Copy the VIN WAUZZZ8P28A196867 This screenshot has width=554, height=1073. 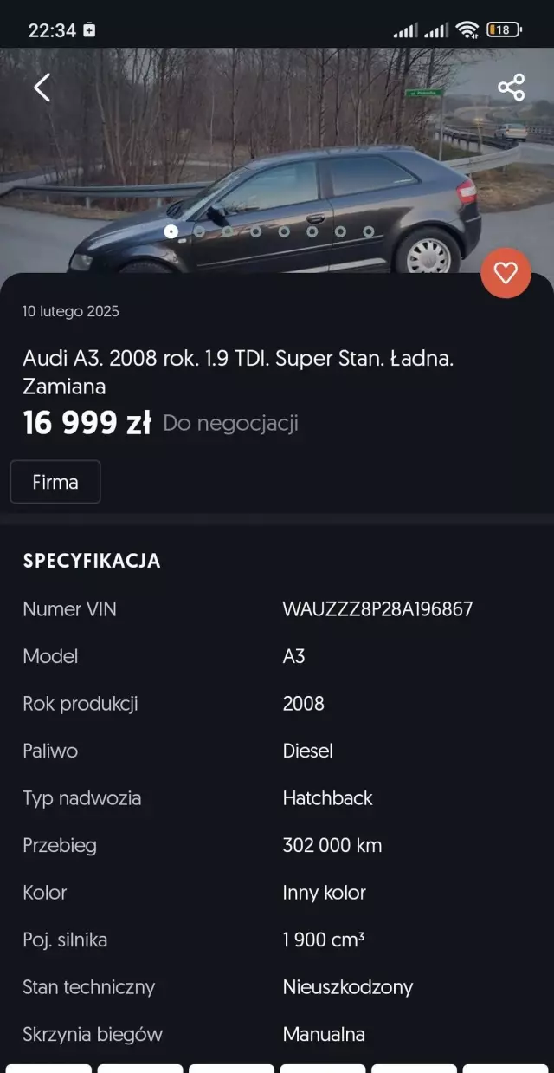(x=377, y=609)
